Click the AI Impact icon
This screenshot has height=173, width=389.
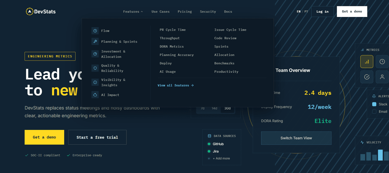point(95,95)
